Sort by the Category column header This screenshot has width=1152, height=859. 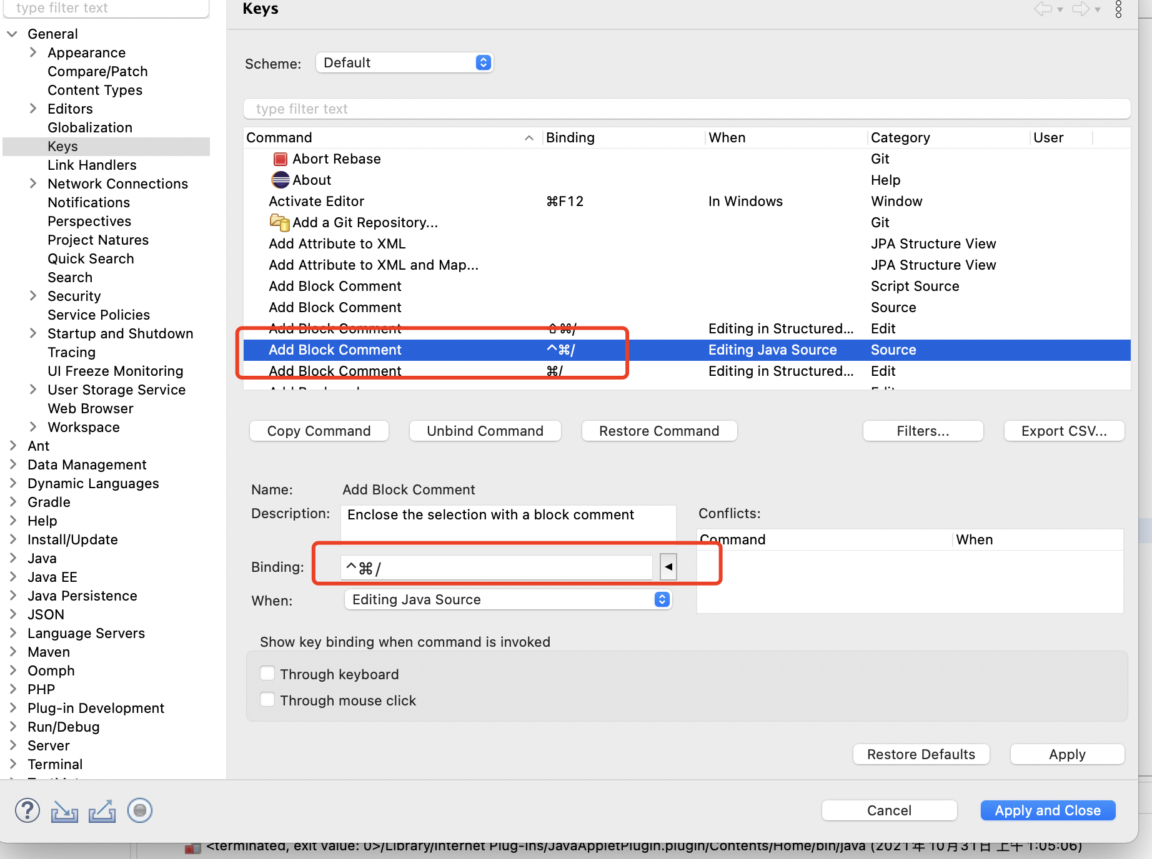(949, 137)
